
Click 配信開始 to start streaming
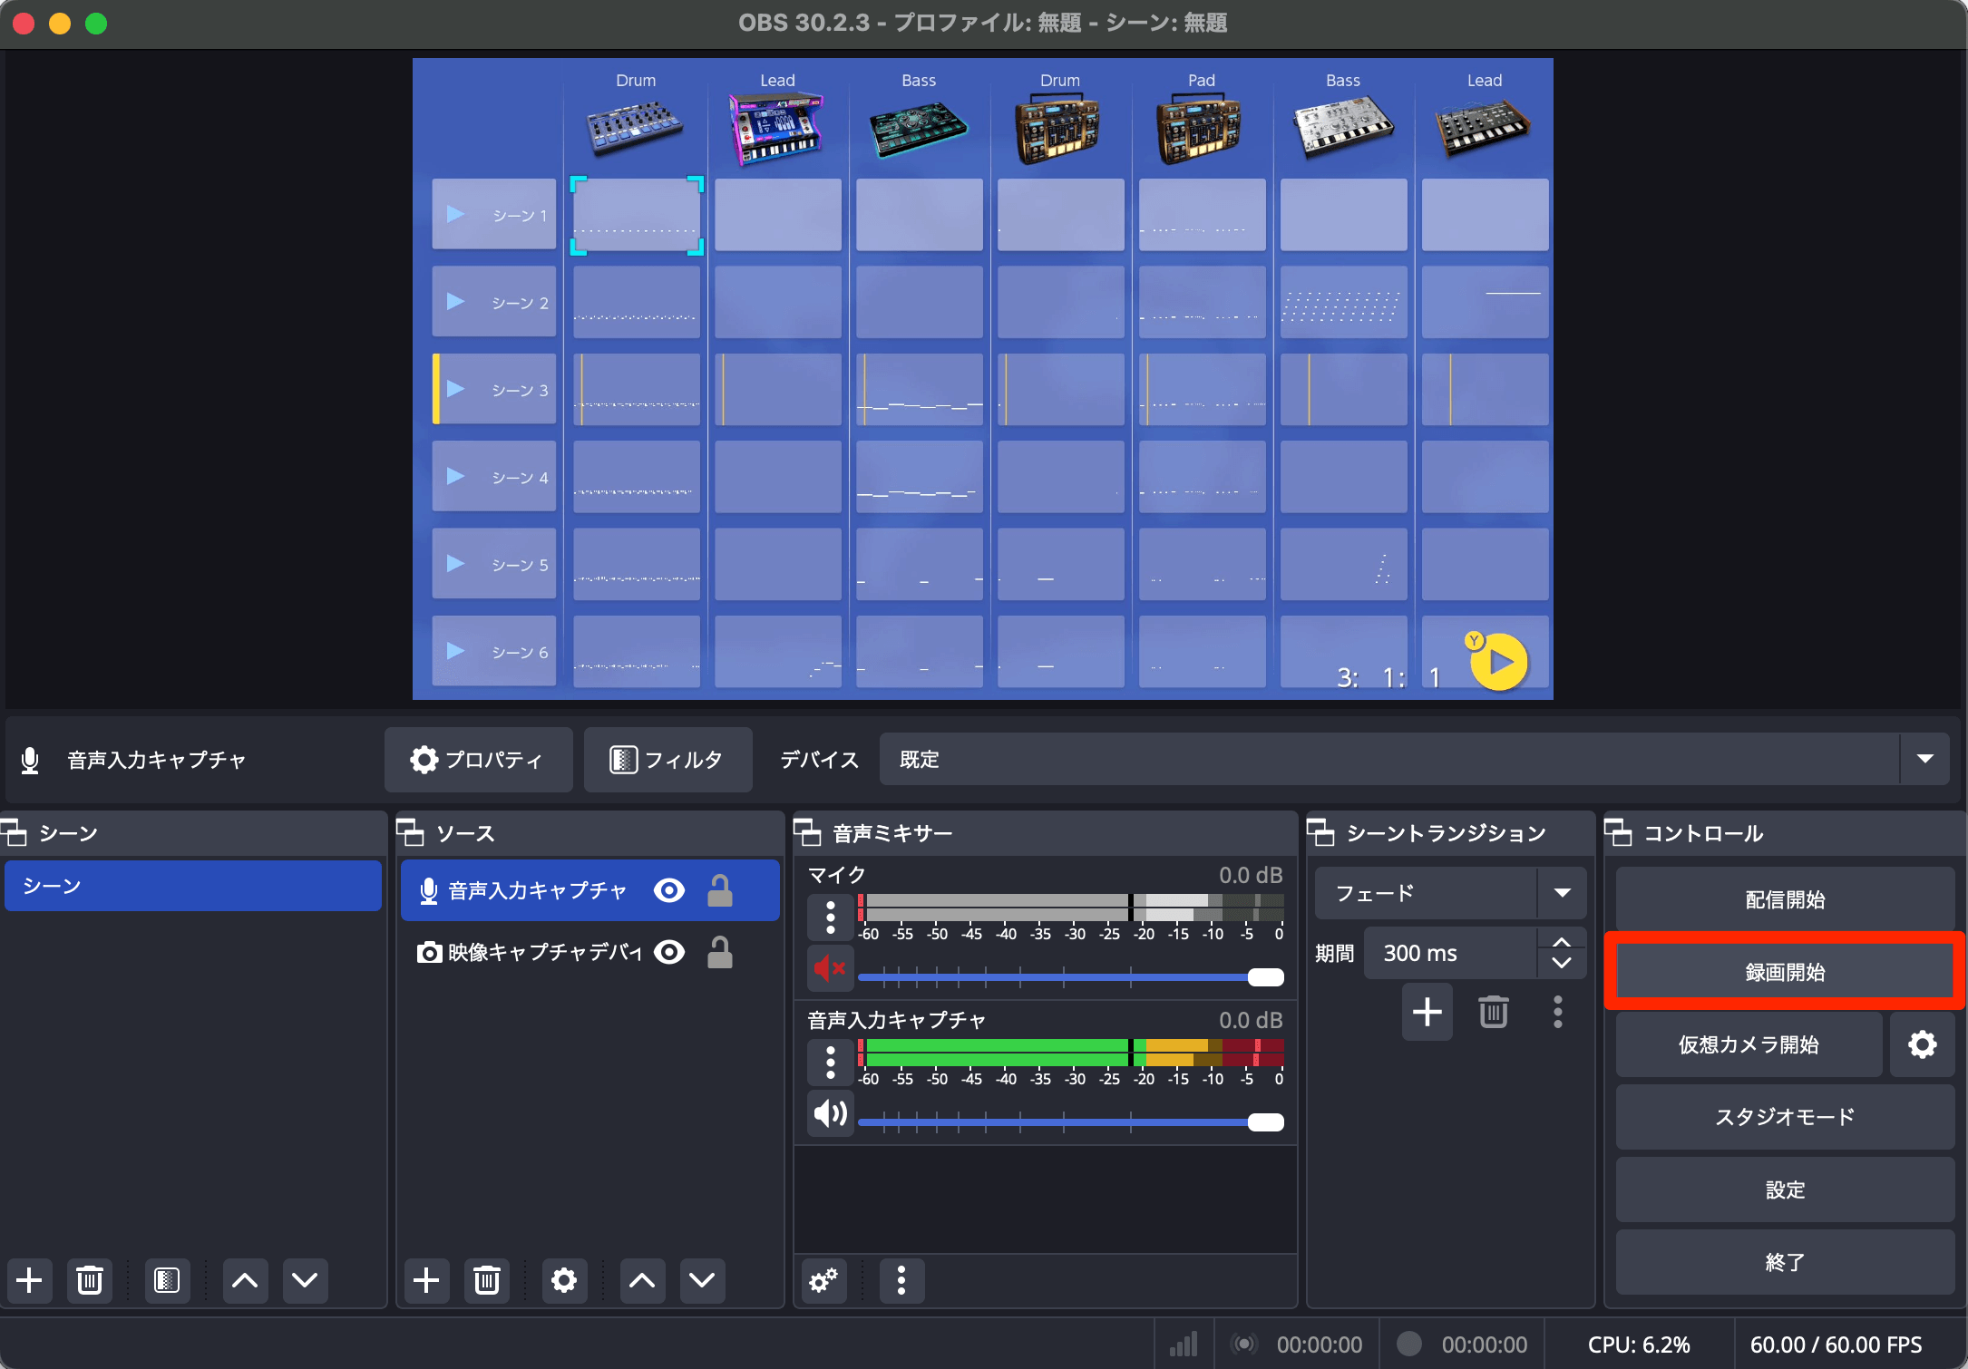1785,899
